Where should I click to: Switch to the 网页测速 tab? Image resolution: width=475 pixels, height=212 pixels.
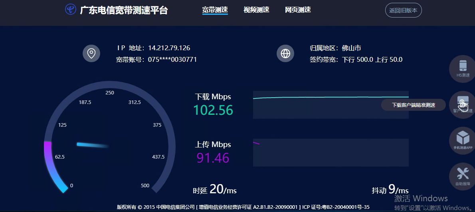298,10
